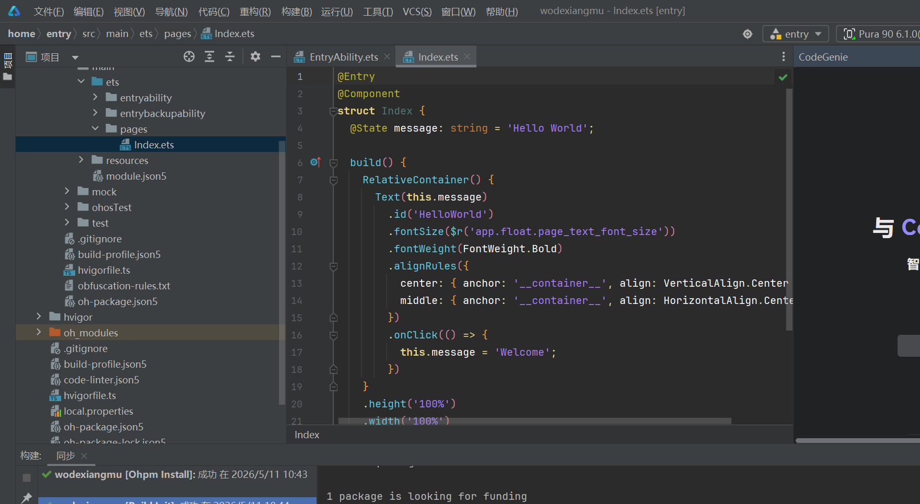Open the 导航(N) menu
Image resolution: width=920 pixels, height=504 pixels.
(171, 11)
